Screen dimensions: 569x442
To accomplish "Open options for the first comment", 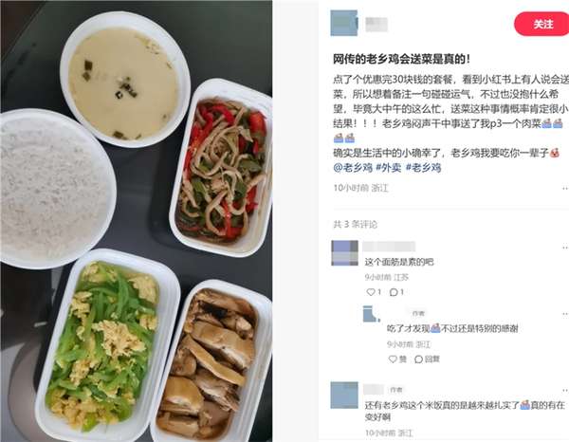I will click(x=565, y=248).
